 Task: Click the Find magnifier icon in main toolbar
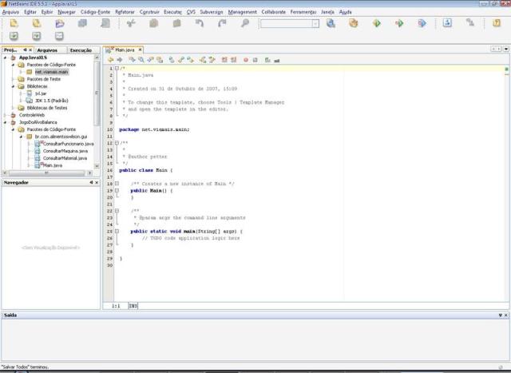click(x=245, y=24)
